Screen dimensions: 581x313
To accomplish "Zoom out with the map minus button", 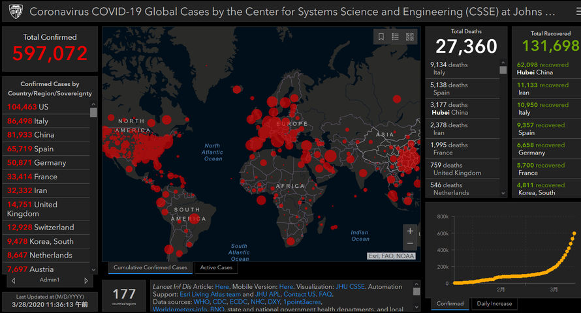I will 410,243.
